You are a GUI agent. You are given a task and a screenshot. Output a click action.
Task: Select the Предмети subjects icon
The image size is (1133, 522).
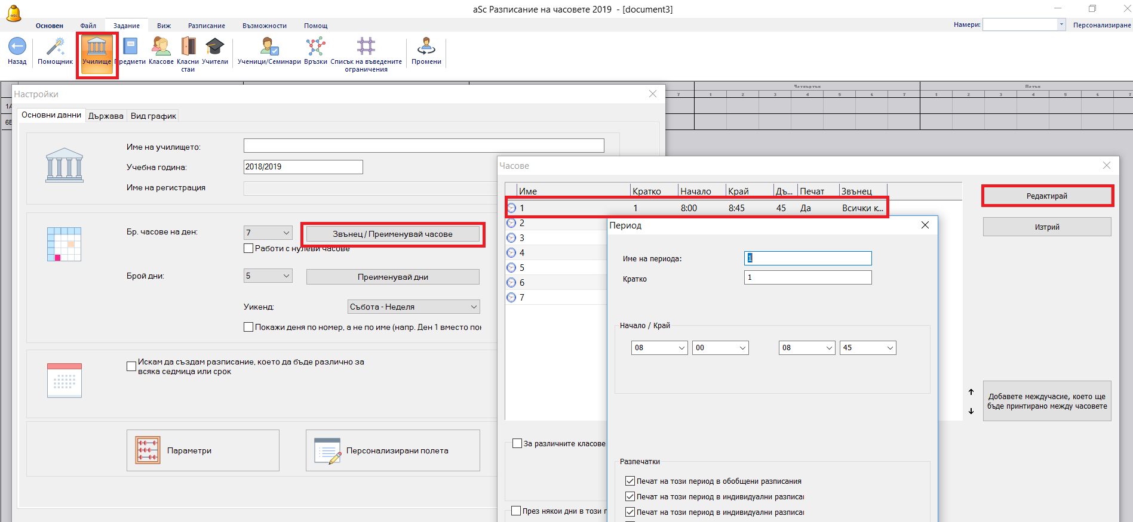pos(130,47)
